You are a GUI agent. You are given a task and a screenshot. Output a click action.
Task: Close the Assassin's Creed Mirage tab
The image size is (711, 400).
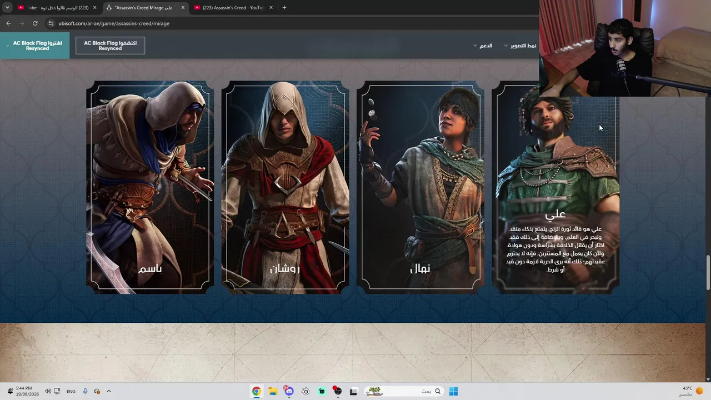coord(183,8)
